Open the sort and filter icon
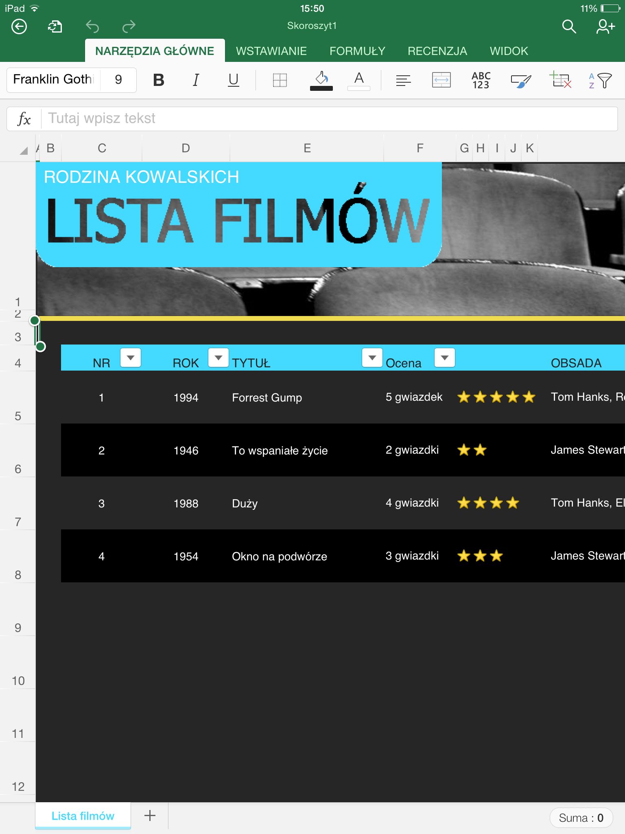Screen dimensions: 625x834 (x=600, y=80)
